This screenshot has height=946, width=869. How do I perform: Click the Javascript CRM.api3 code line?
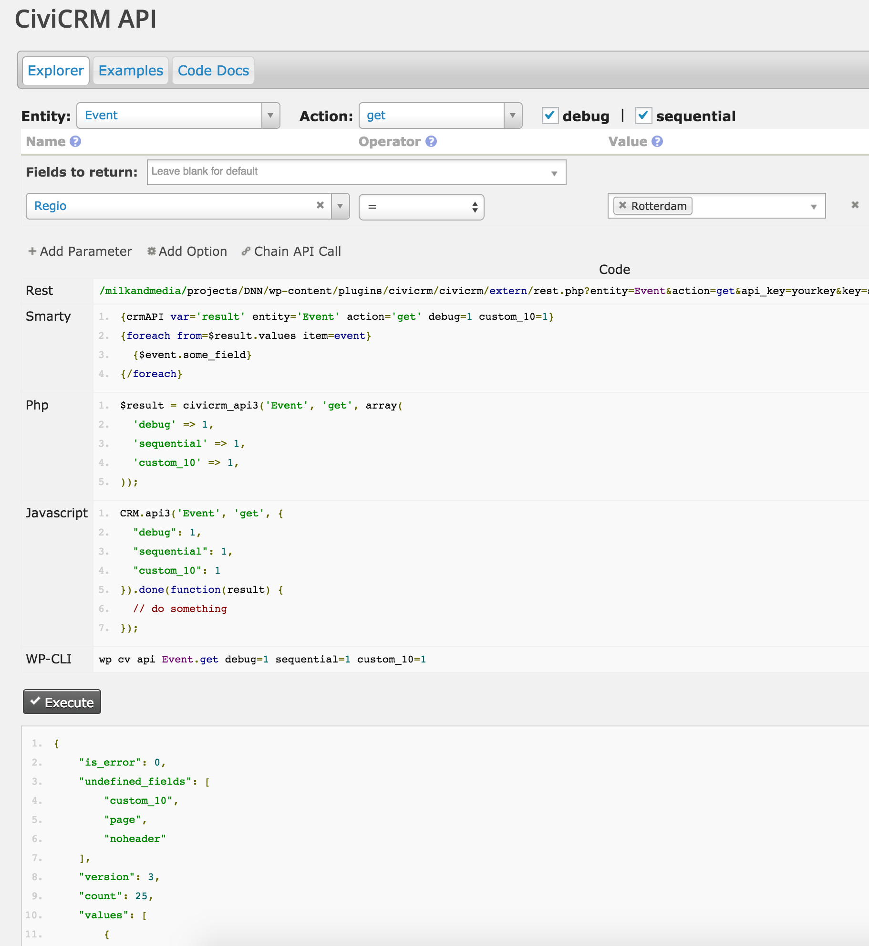pyautogui.click(x=202, y=514)
